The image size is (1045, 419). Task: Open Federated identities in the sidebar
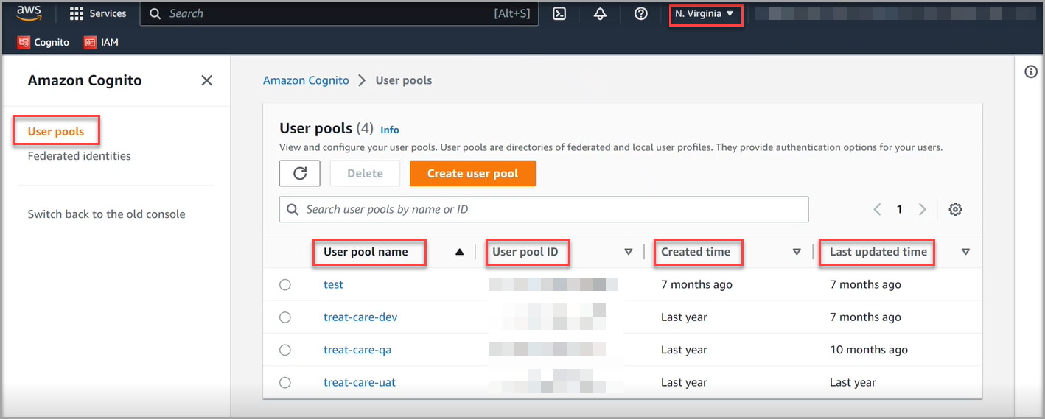80,155
